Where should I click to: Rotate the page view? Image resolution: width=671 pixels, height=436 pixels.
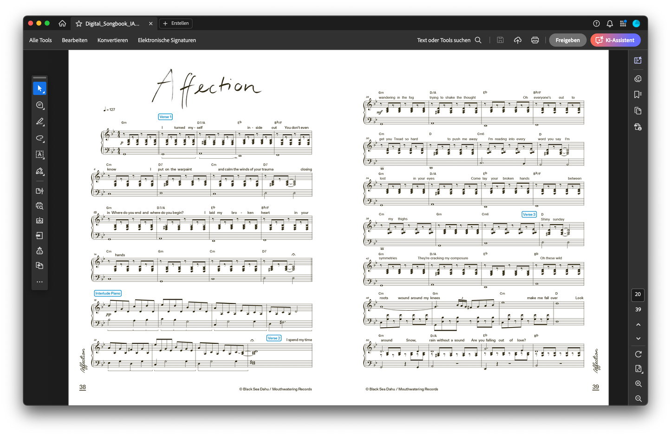point(638,354)
